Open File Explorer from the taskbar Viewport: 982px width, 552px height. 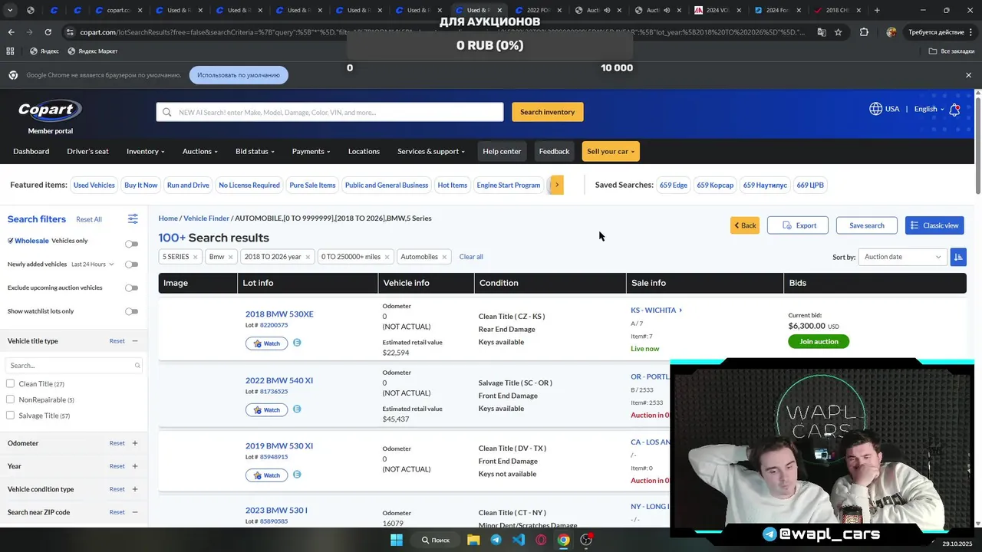pos(473,540)
